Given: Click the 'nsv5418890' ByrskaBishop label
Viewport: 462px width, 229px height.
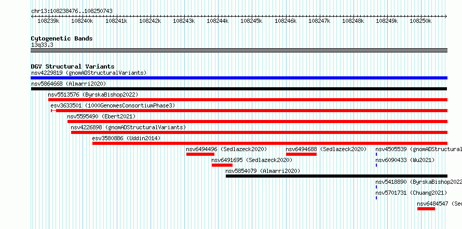Looking at the screenshot, I should (x=419, y=182).
